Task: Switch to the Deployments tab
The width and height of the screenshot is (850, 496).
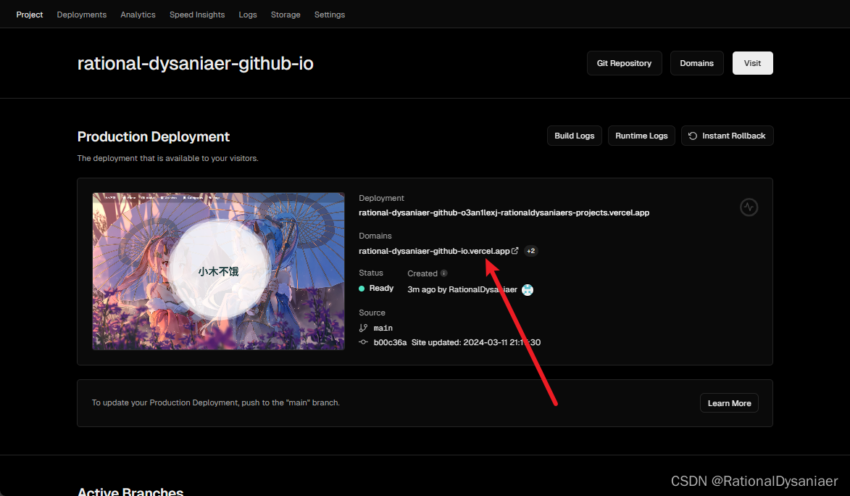Action: pos(82,15)
